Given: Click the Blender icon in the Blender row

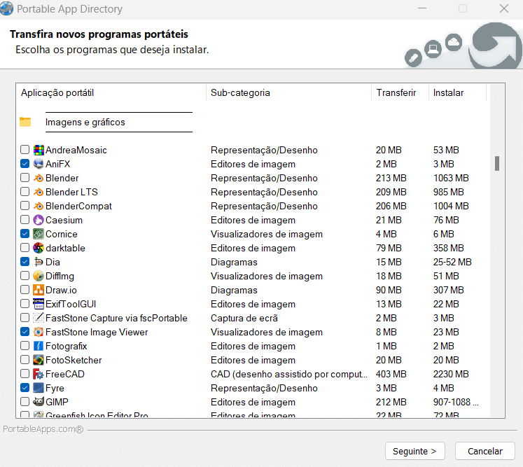Looking at the screenshot, I should [39, 178].
